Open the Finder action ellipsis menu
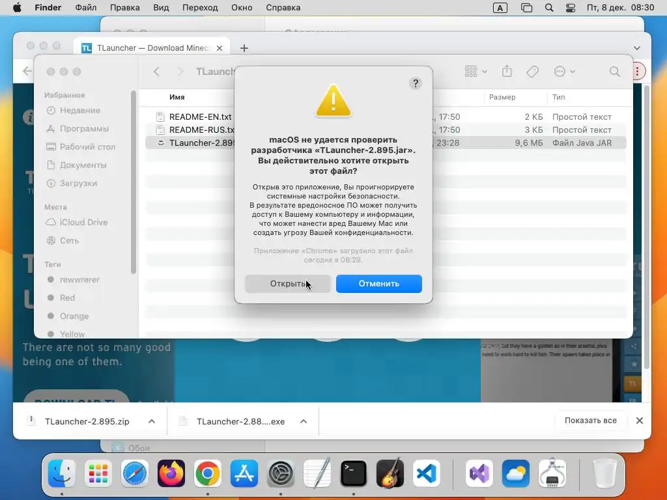The width and height of the screenshot is (667, 500). pos(565,72)
